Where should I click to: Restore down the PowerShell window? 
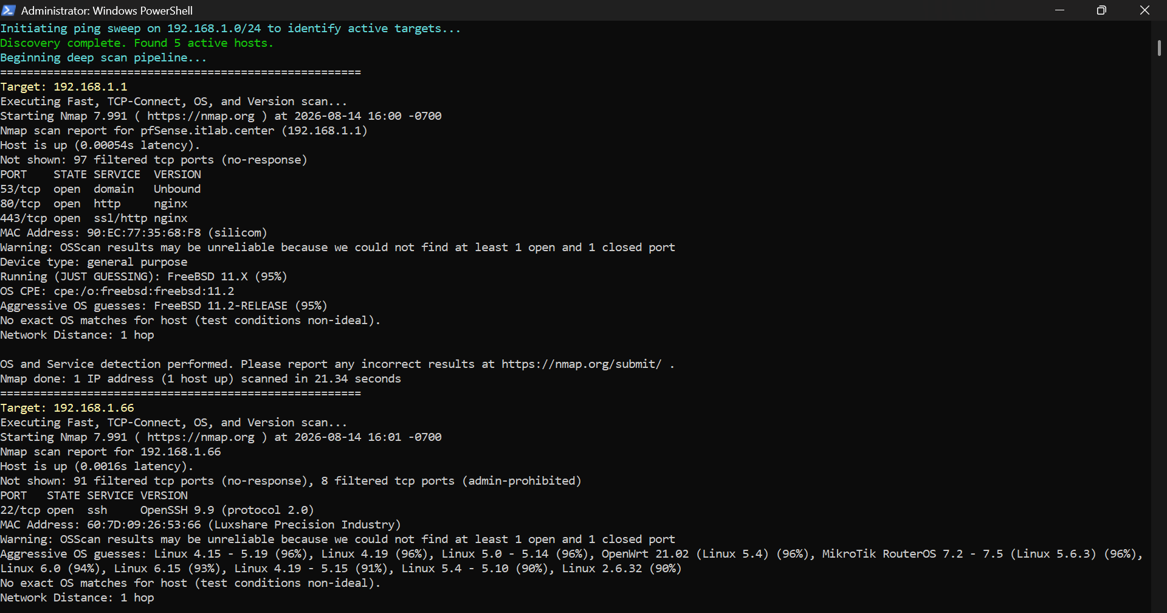click(x=1101, y=10)
